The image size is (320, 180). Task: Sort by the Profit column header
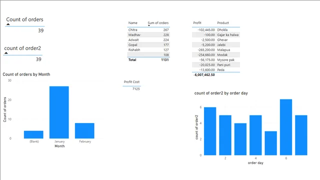point(197,23)
